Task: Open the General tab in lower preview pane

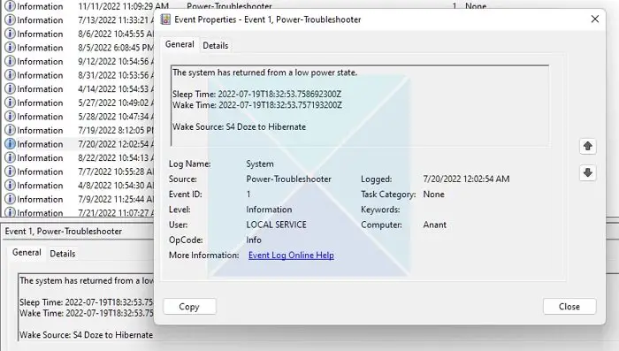Action: tap(27, 253)
